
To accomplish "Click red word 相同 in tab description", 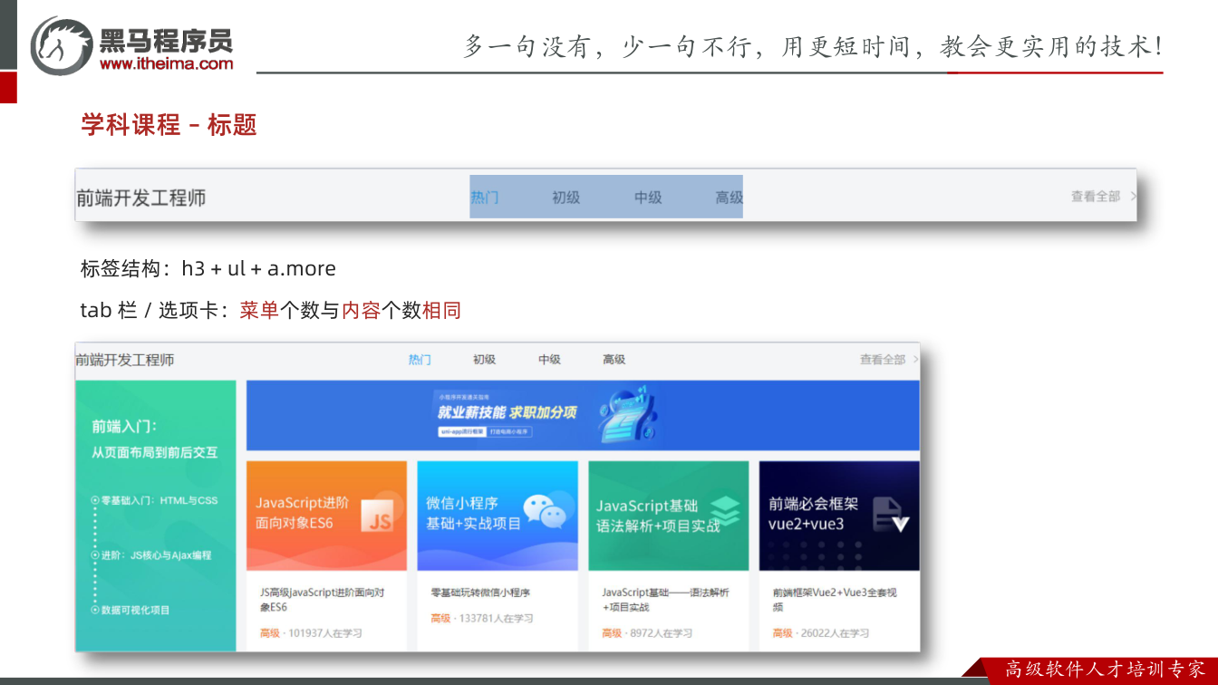I will pos(442,311).
